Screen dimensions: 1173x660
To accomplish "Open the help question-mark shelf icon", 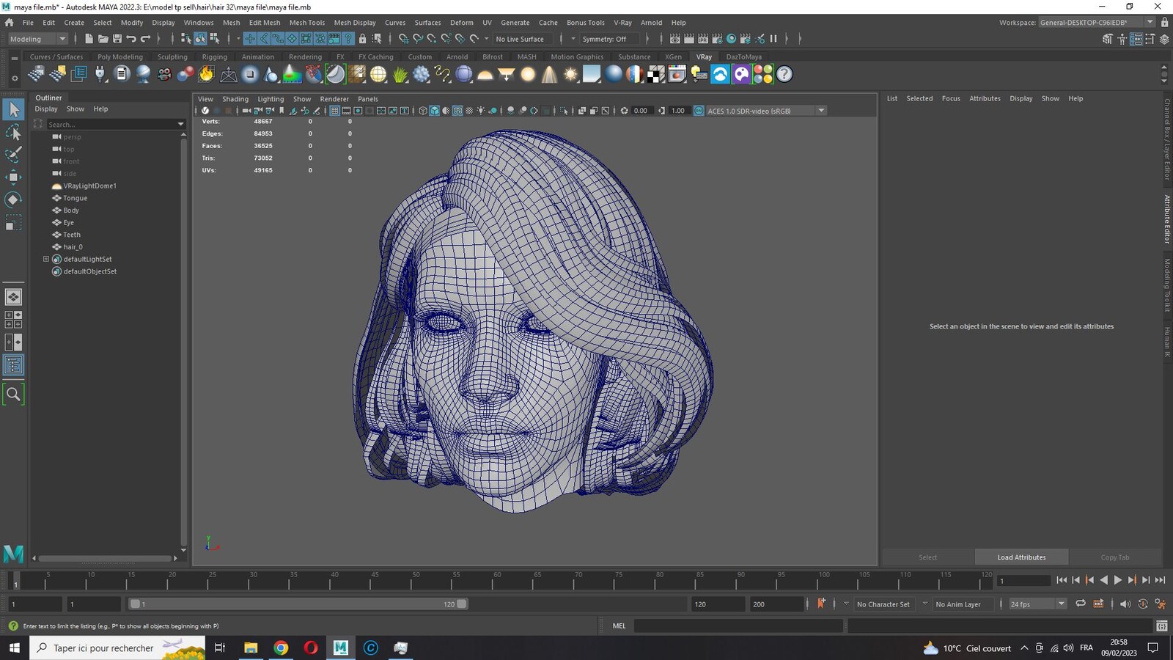I will pos(784,74).
